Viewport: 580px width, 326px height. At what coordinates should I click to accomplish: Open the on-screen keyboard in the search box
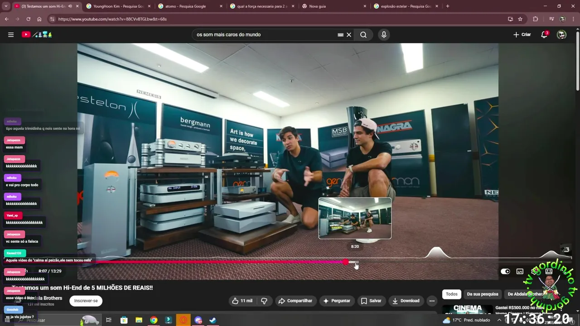point(340,34)
